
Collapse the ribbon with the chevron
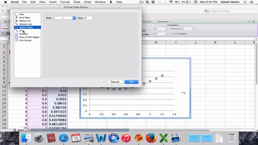point(249,21)
